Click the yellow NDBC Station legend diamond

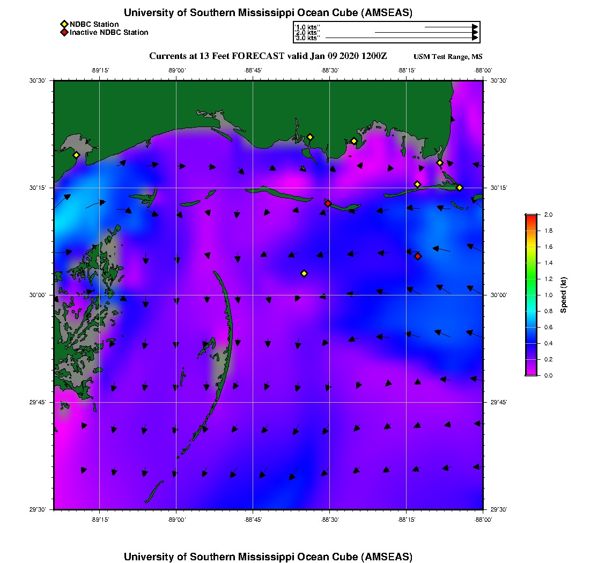click(64, 25)
